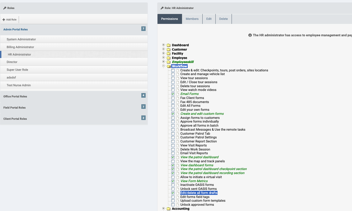Uncheck the Email Forms permission checkbox

point(173,94)
